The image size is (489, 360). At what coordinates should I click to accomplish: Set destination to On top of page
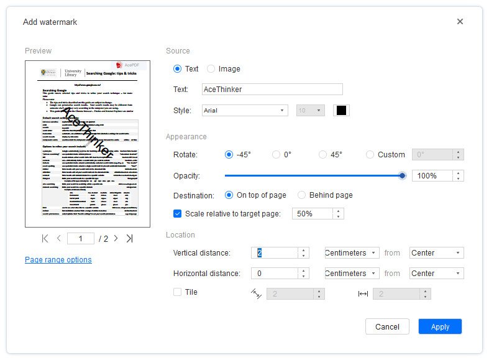tap(229, 195)
